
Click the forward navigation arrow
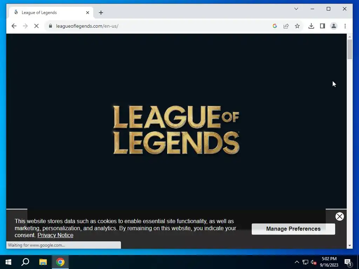(25, 26)
